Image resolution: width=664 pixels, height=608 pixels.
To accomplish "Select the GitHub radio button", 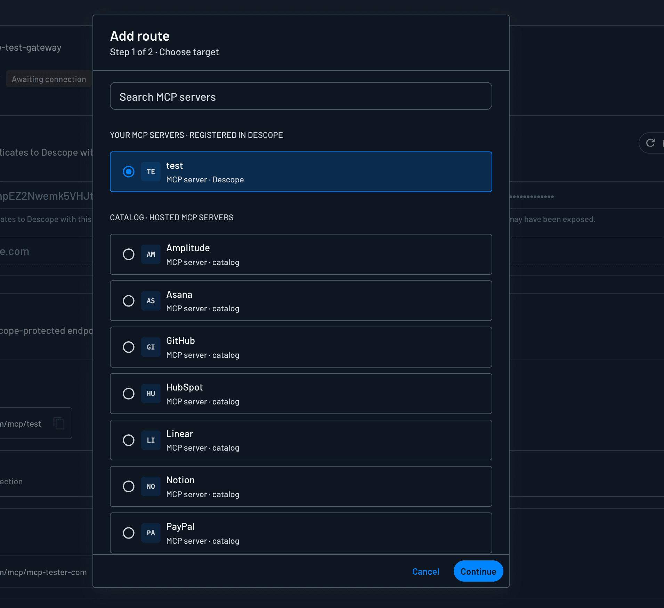I will [x=129, y=347].
